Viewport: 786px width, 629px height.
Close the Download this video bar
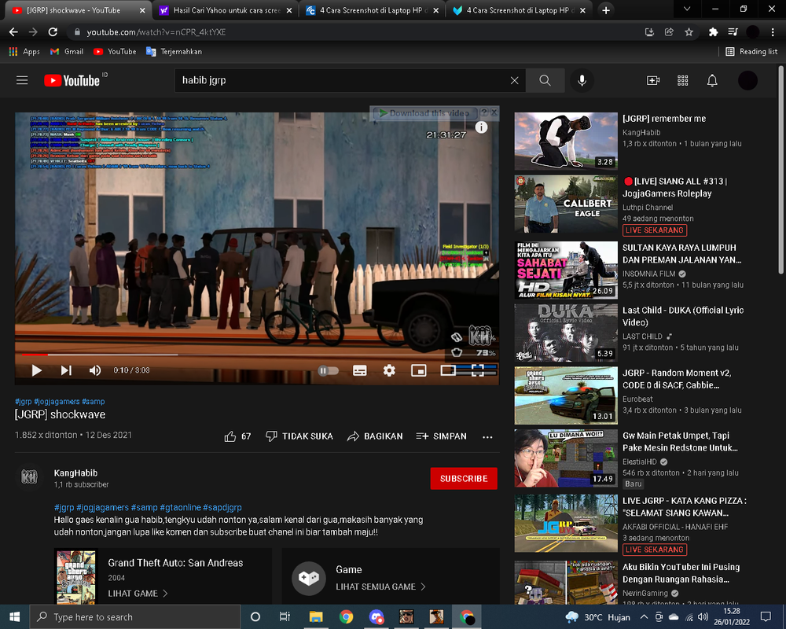tap(494, 112)
